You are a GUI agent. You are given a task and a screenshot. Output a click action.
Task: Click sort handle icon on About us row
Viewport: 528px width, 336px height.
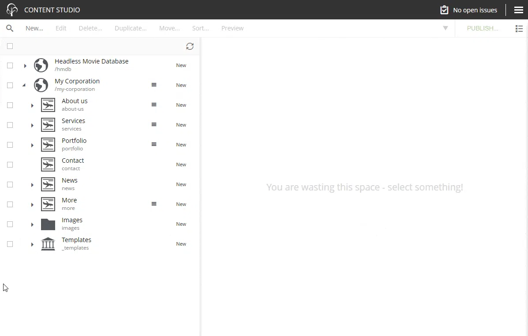154,105
